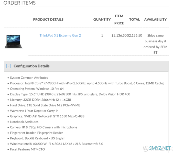Image resolution: width=174 pixels, height=153 pixels.
Task: Click the AVAILABILITY column header
Action: point(155,20)
